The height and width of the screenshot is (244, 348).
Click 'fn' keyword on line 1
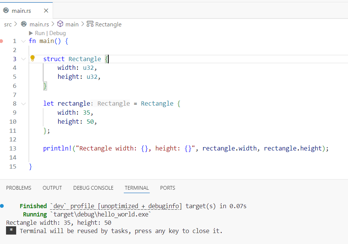[x=32, y=41]
